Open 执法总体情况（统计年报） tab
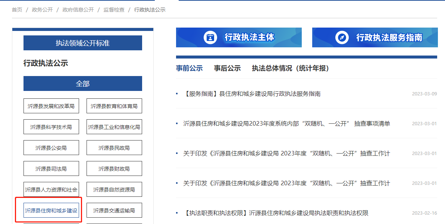Screen dimensions: 445x224 click(x=290, y=68)
